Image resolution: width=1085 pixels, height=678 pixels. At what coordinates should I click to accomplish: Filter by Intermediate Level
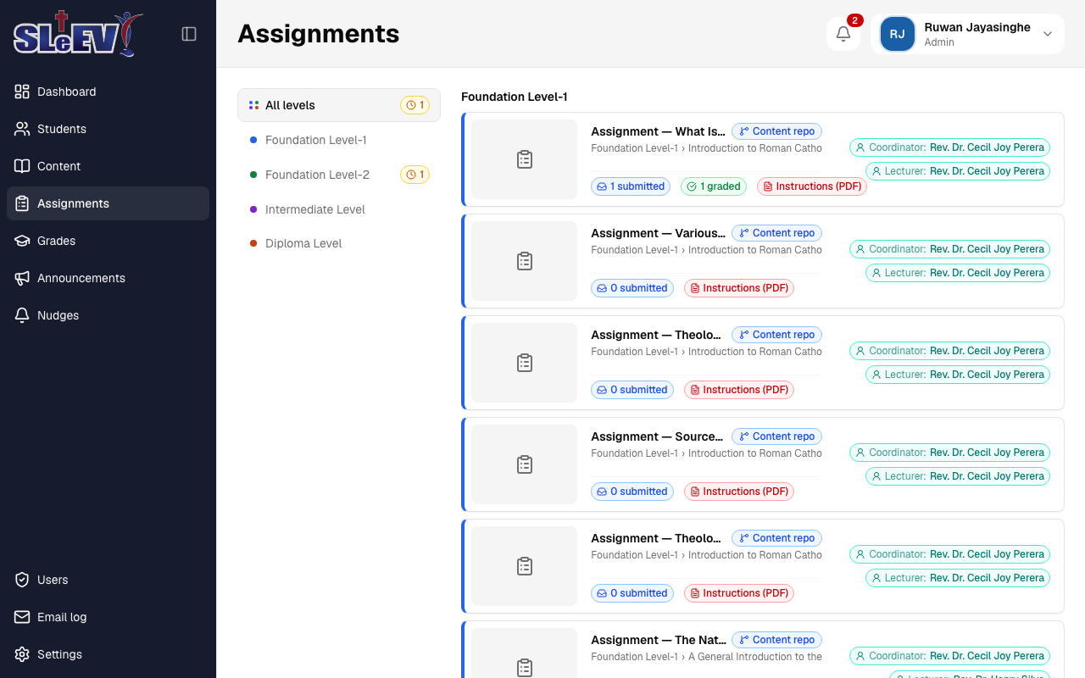339,209
